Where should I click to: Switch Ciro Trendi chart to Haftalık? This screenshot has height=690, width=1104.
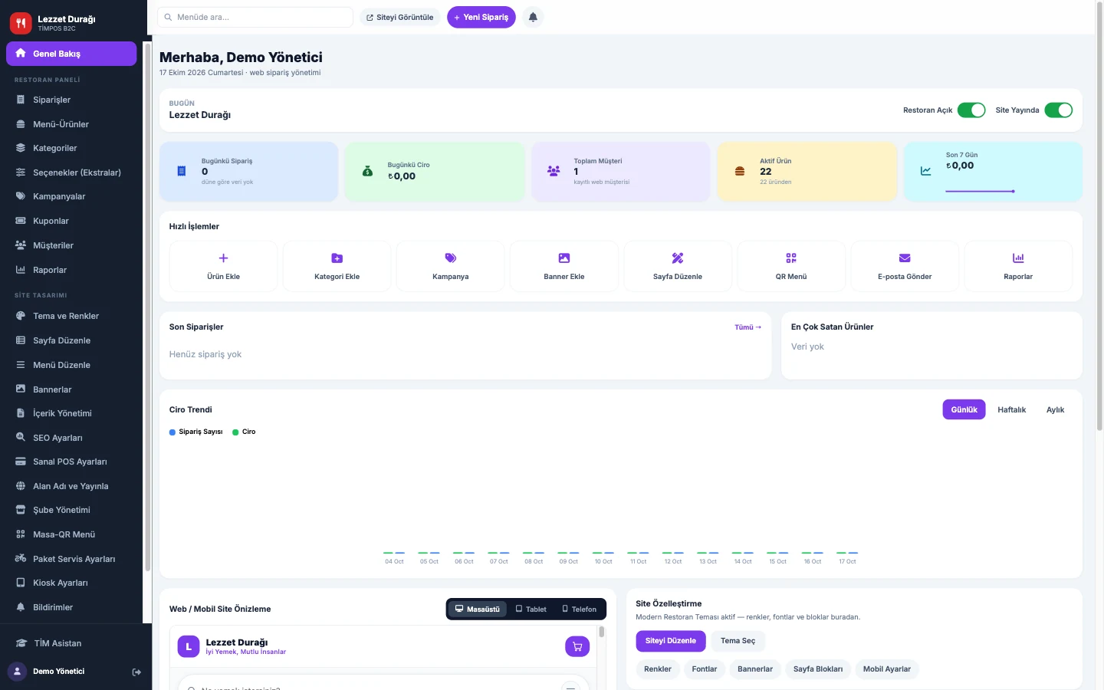click(x=1011, y=409)
